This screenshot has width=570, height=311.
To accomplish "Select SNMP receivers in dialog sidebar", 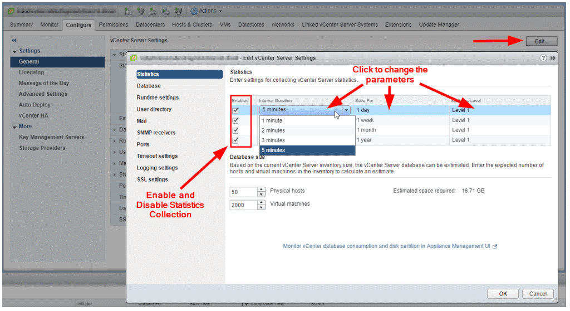I will 156,133.
